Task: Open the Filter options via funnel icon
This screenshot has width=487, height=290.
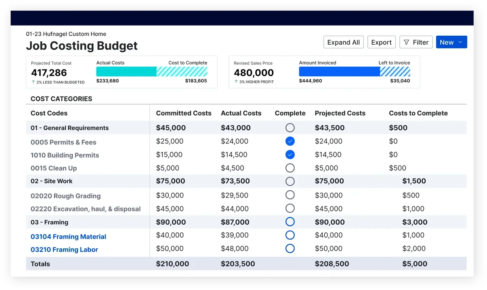Action: click(416, 42)
